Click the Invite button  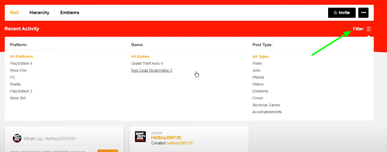point(342,13)
